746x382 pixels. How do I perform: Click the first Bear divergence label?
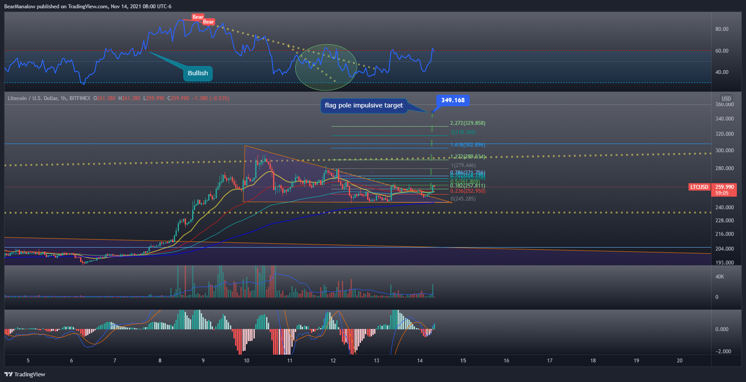[198, 17]
